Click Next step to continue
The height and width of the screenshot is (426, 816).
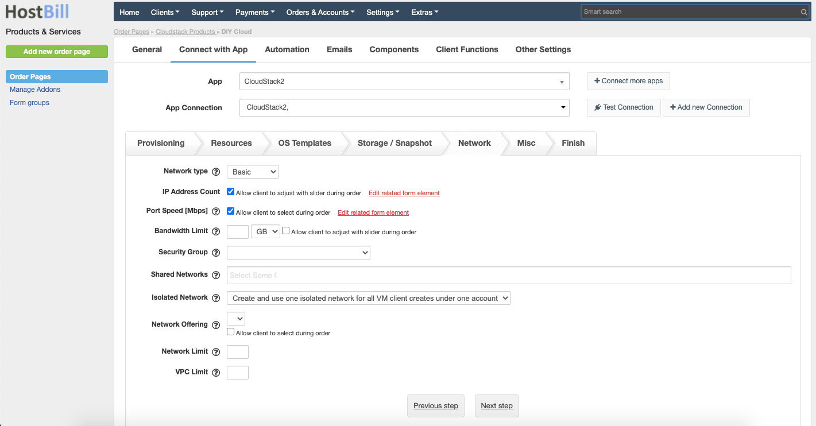[x=496, y=406]
